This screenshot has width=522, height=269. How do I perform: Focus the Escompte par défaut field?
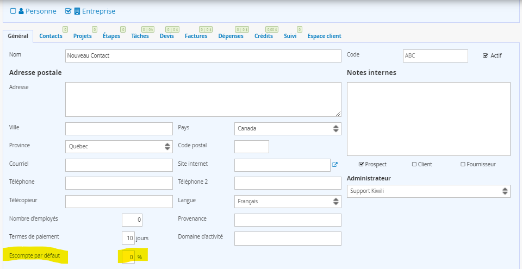(128, 257)
